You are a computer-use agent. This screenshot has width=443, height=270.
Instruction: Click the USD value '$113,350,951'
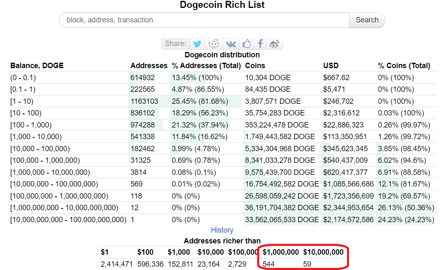click(x=345, y=137)
